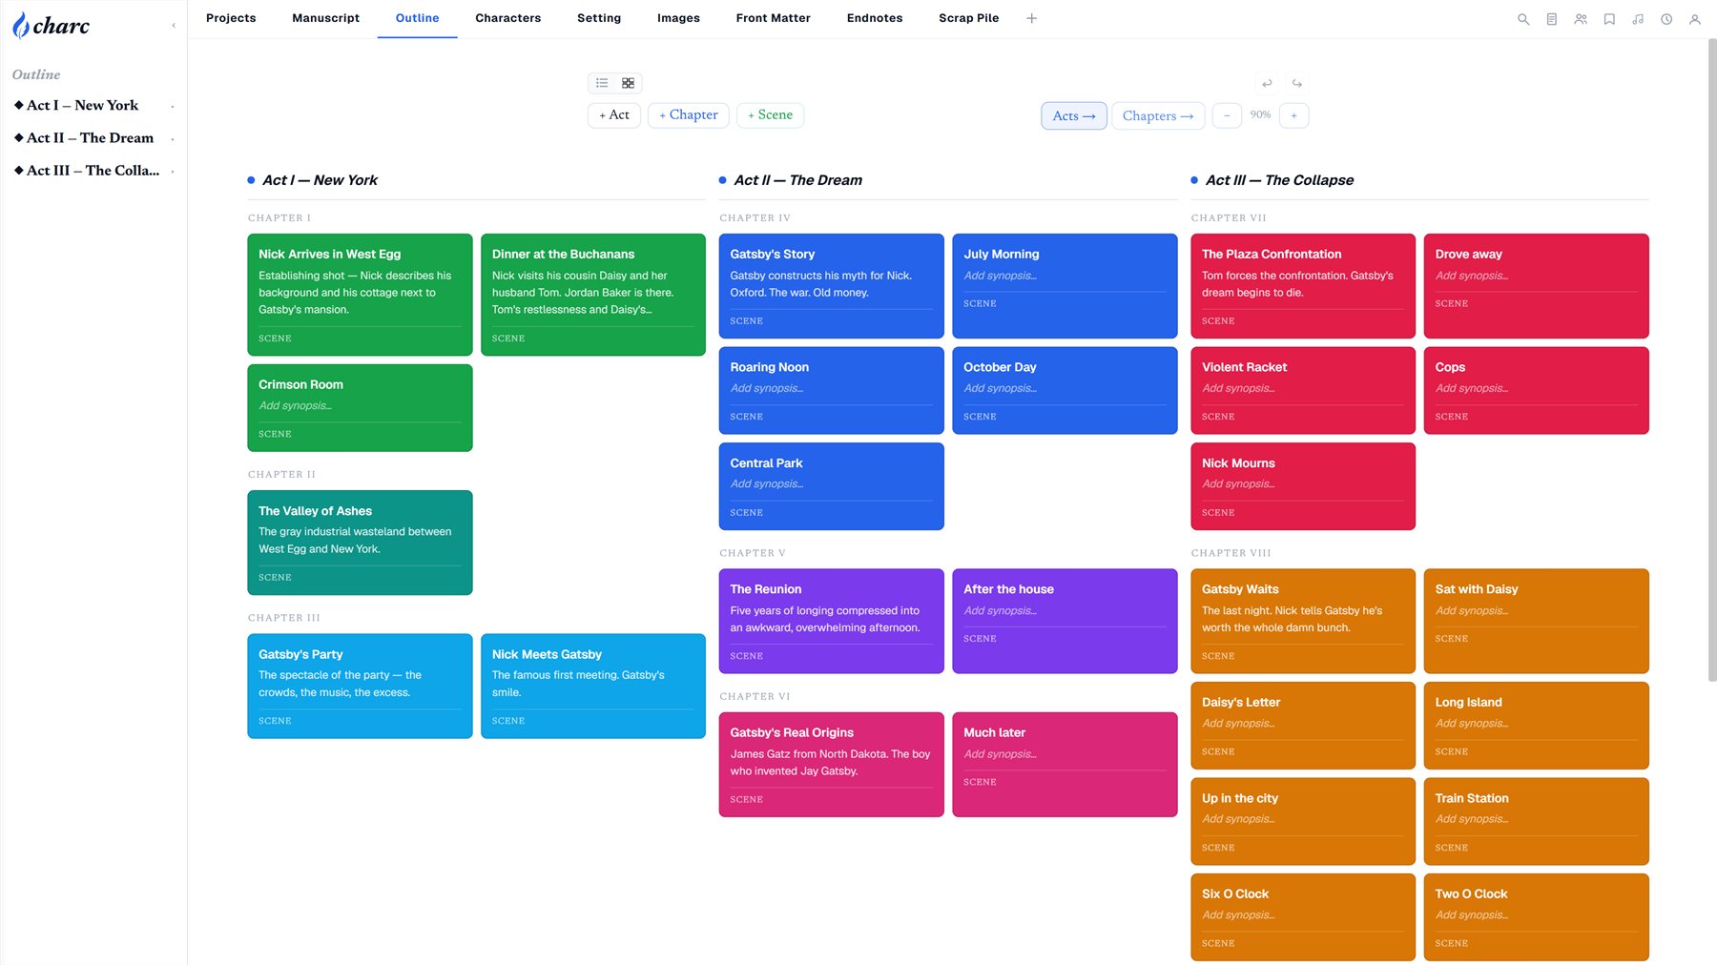Click the vertical page scrollbar

point(1712,360)
